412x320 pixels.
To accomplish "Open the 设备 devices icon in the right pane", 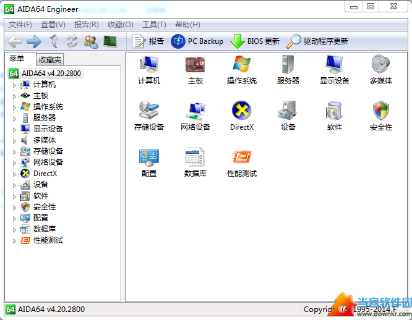I will click(x=288, y=110).
